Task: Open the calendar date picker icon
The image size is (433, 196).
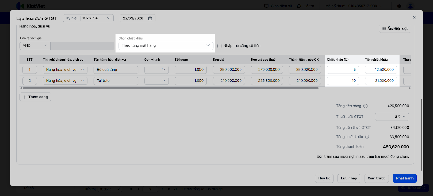Action: [150, 18]
